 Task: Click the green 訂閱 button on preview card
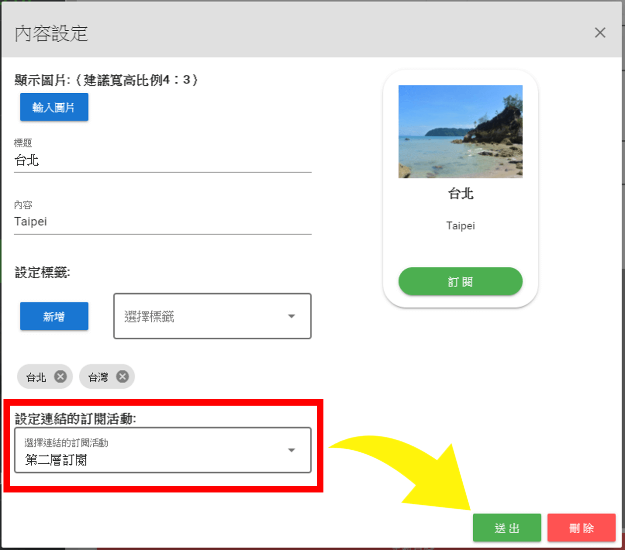tap(460, 281)
